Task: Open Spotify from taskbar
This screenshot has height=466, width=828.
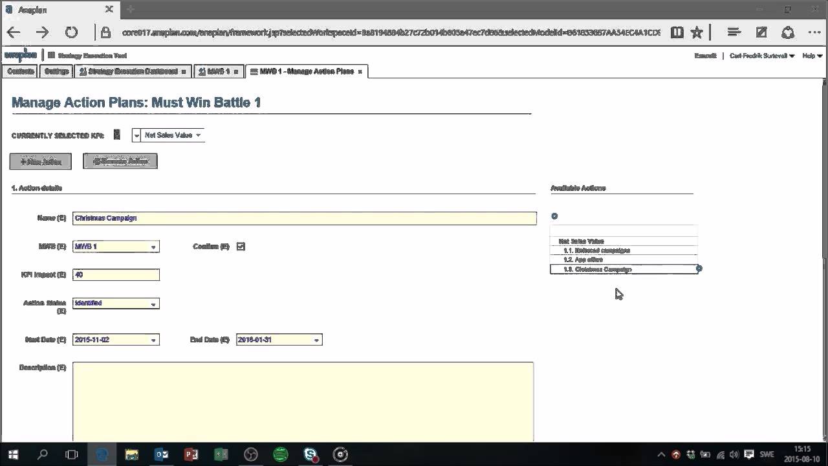Action: pos(280,454)
